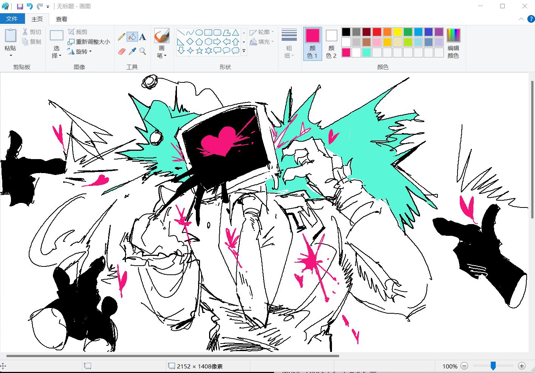Toggle Color 2 as active color
The image size is (535, 373).
(331, 43)
